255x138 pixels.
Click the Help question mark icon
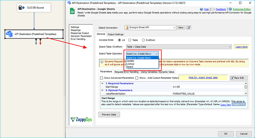(x=201, y=9)
